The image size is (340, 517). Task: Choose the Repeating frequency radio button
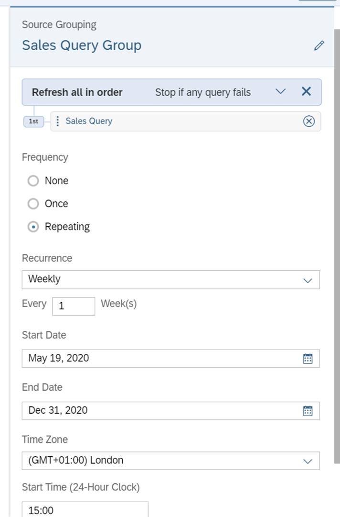[x=33, y=227]
